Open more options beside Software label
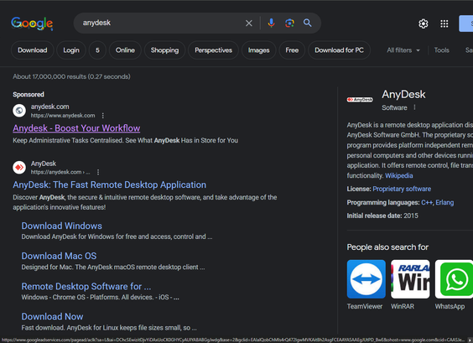 (x=414, y=107)
